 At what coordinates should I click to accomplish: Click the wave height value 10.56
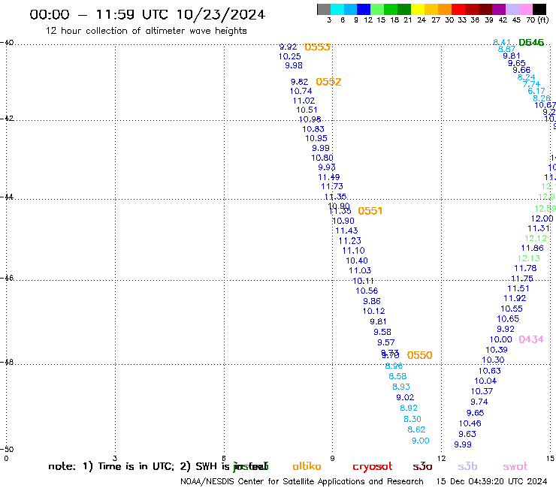point(367,291)
